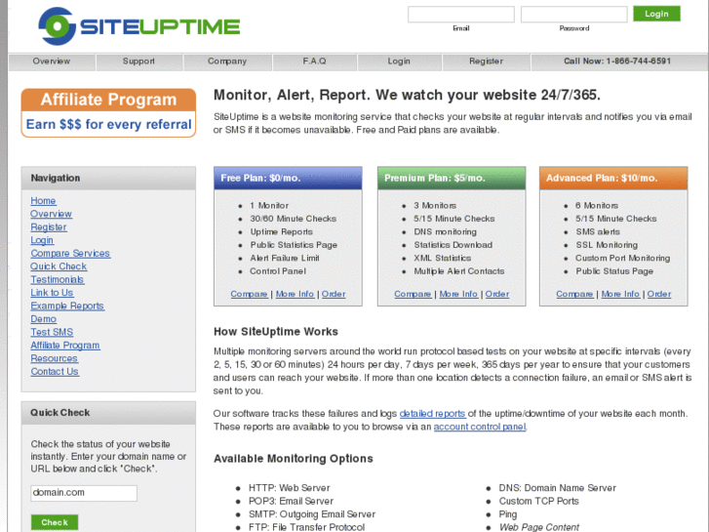Viewport: 709px width, 532px height.
Task: Open Test SMS link
Action: click(x=52, y=332)
